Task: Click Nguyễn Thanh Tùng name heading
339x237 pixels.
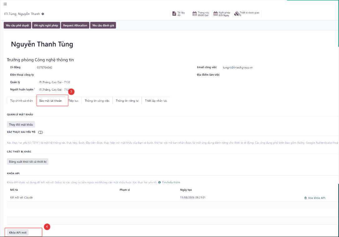Action: pyautogui.click(x=42, y=44)
